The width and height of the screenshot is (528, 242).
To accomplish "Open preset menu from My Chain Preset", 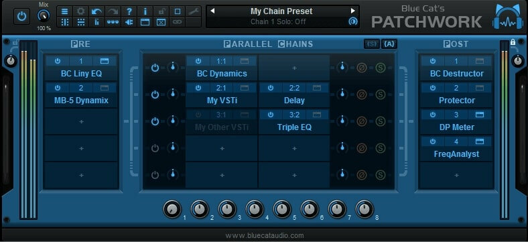I will pos(281,11).
